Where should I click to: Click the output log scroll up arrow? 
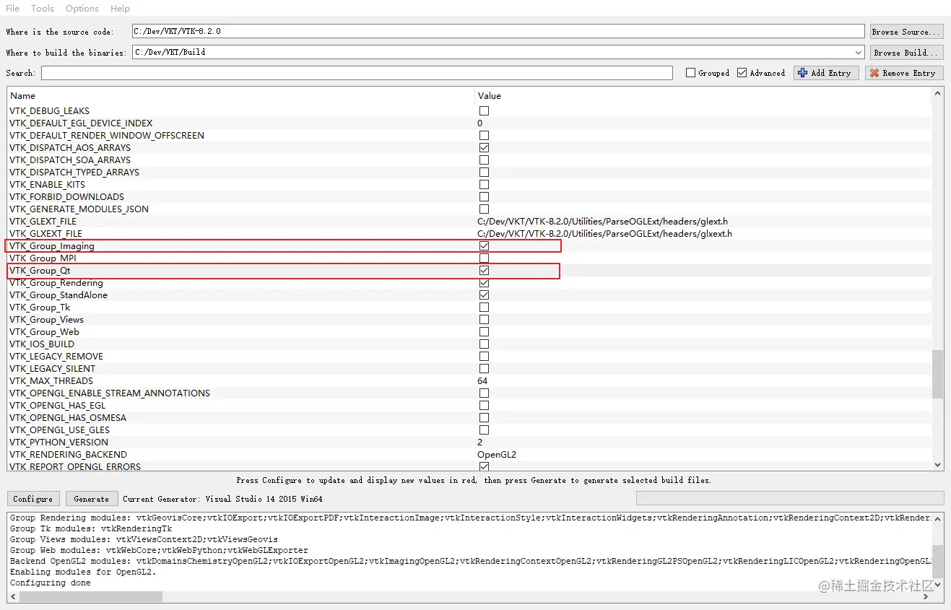click(938, 518)
